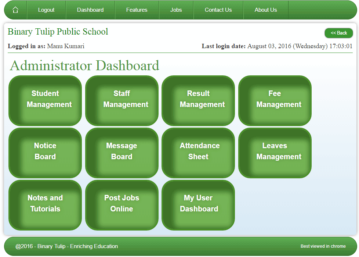359x257 pixels.
Task: Select Dashboard in the navigation bar
Action: click(90, 10)
